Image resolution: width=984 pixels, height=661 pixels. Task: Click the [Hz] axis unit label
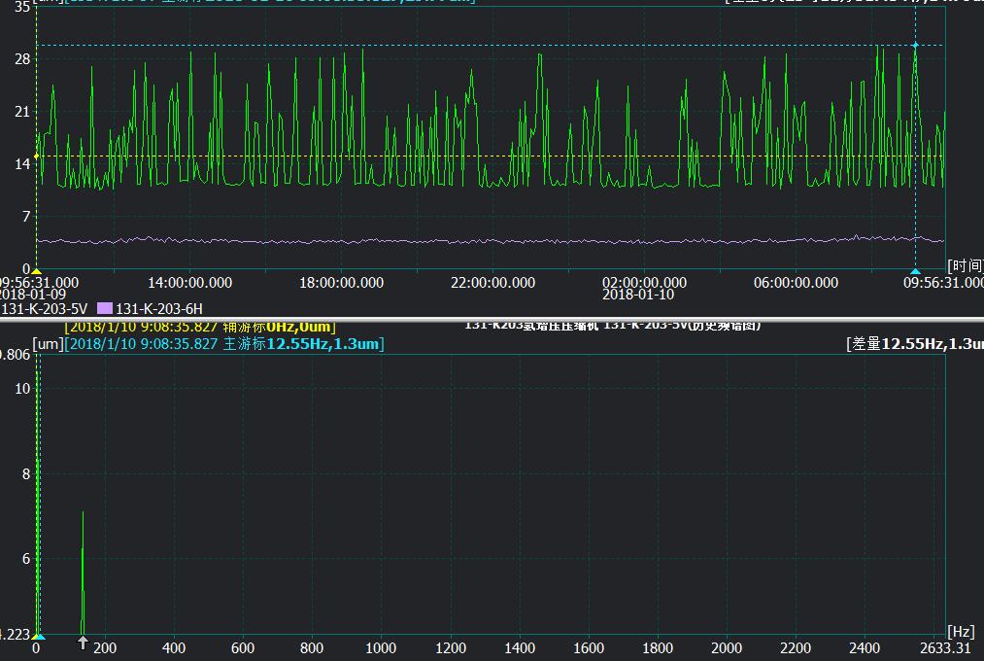[962, 632]
